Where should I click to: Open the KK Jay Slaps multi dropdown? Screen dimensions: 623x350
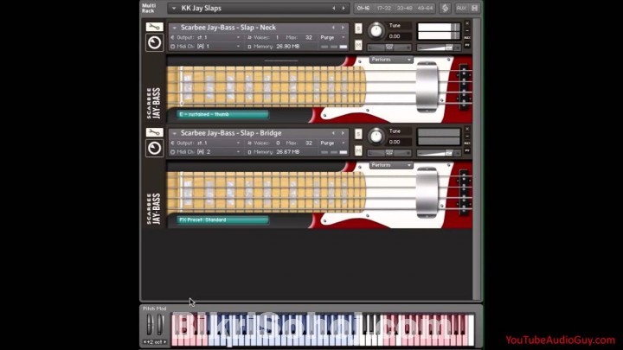(174, 8)
